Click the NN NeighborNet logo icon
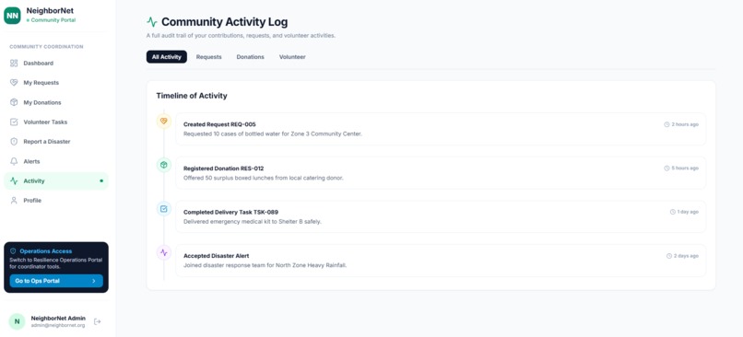Image resolution: width=743 pixels, height=337 pixels. tap(12, 16)
